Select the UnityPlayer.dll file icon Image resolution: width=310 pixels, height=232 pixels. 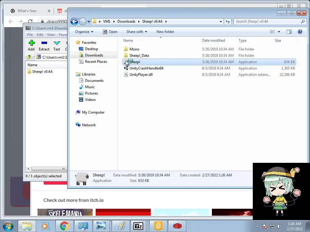(126, 75)
